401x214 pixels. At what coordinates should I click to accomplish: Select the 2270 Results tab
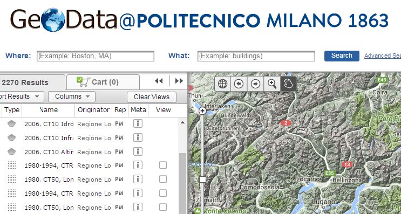[x=31, y=82]
